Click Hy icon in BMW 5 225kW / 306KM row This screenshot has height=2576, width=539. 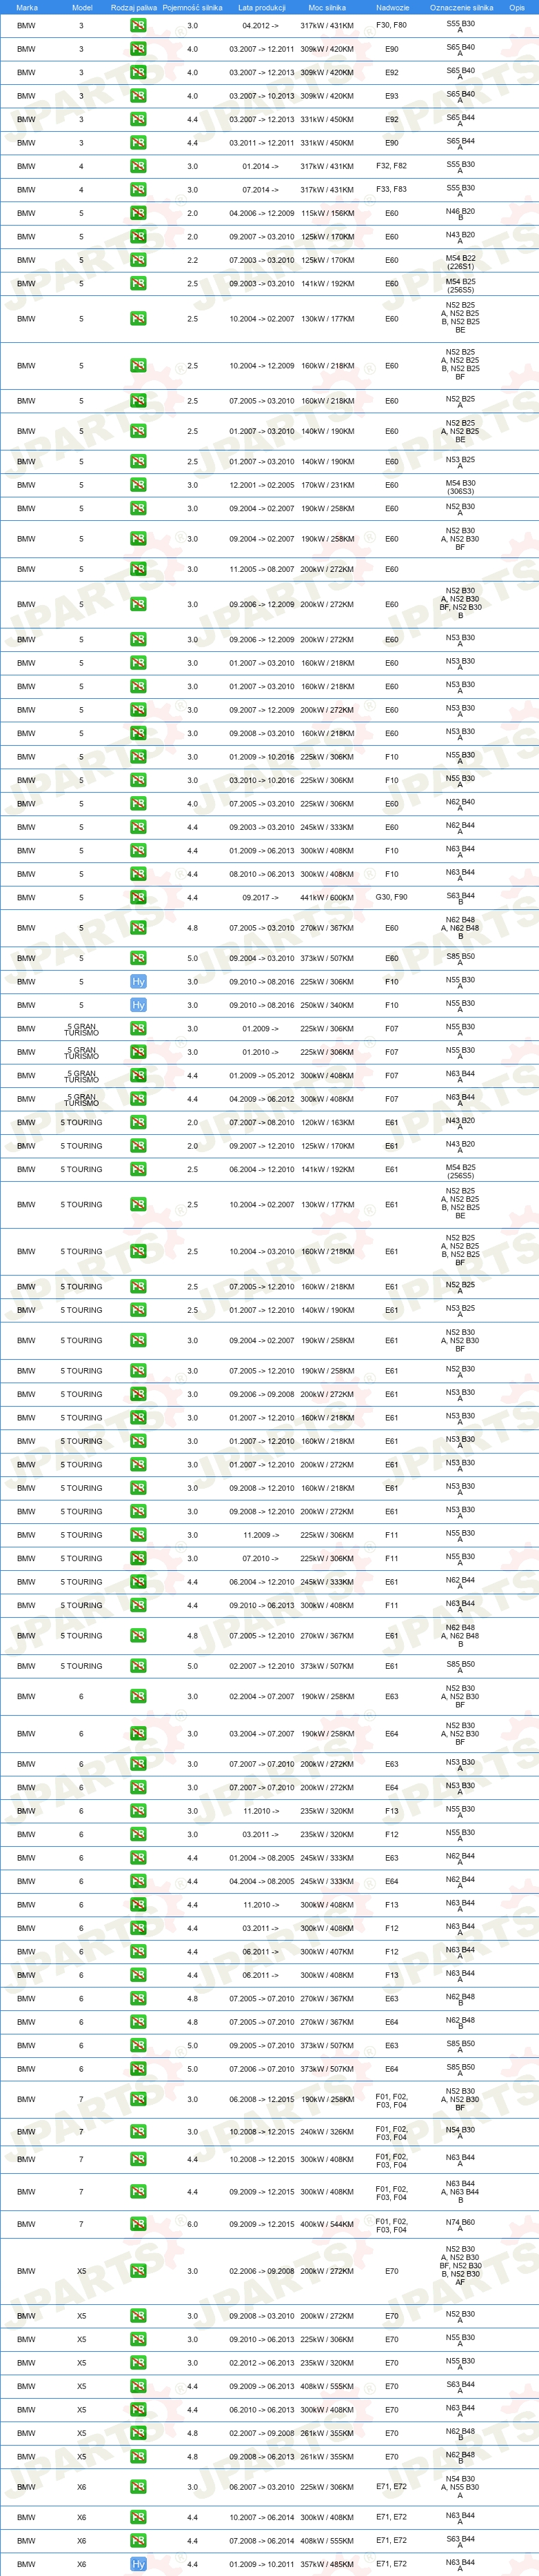(x=138, y=981)
